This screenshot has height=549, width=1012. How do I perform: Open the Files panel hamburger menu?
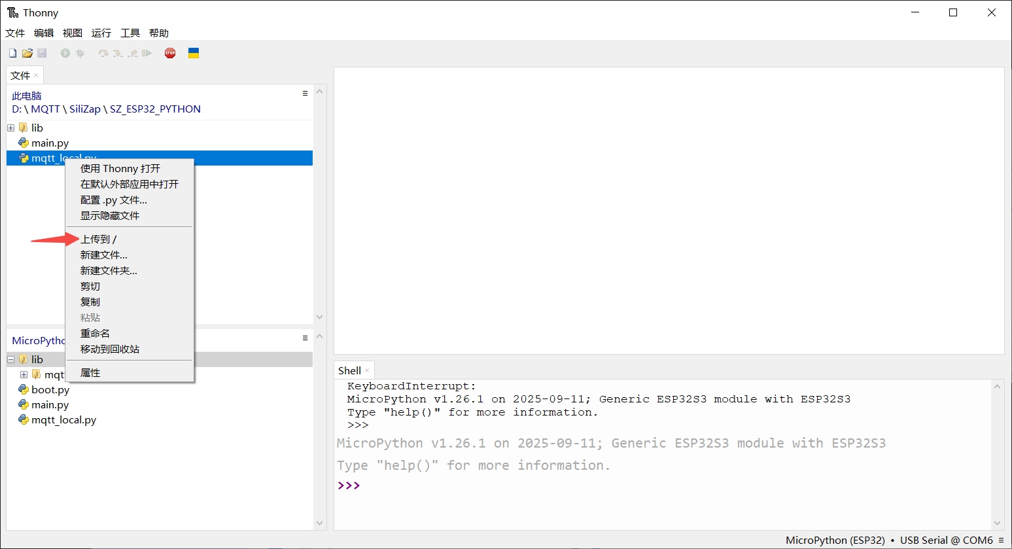tap(304, 93)
